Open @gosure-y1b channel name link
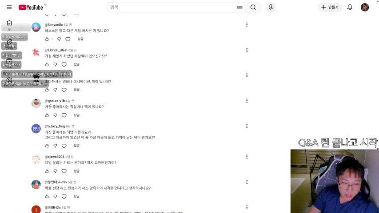379x213 pixels. coord(55,101)
